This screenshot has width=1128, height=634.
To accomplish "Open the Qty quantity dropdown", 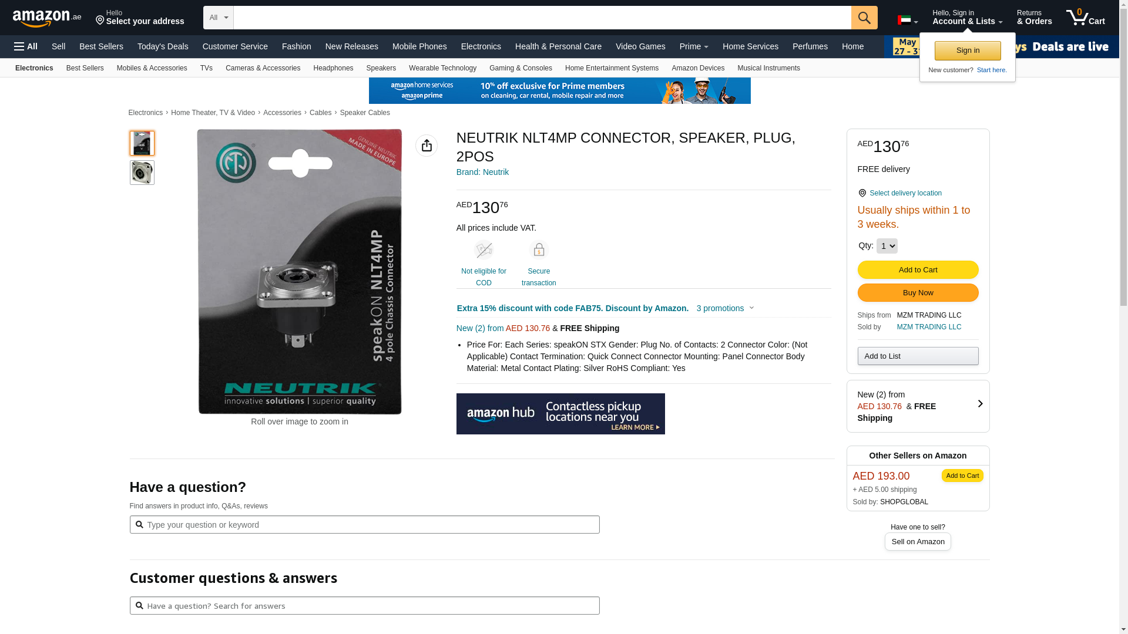I will click(x=887, y=246).
